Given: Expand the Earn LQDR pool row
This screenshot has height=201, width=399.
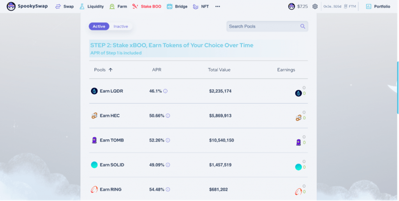Looking at the screenshot, I should (198, 91).
